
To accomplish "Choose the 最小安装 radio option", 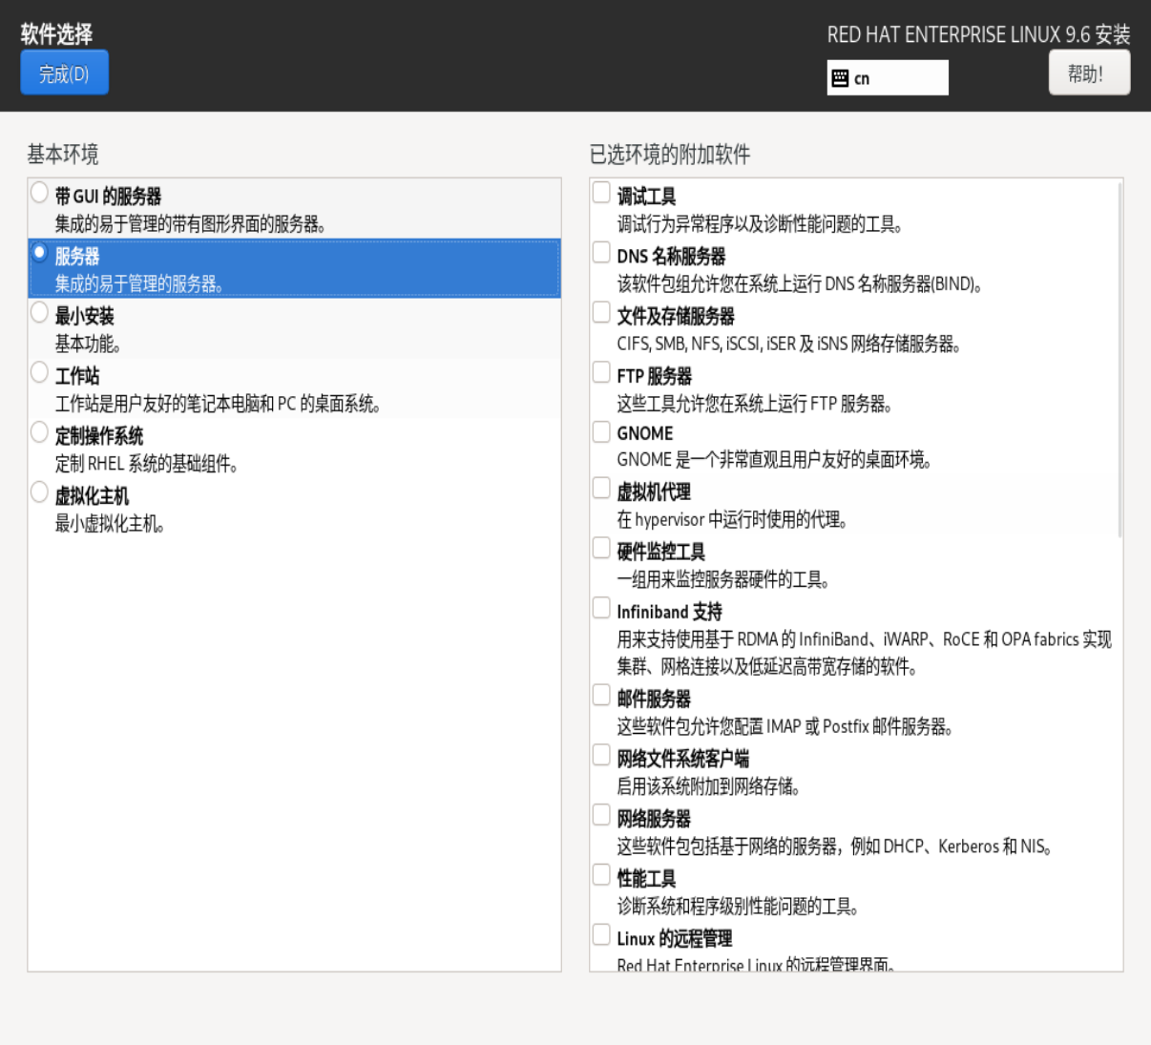I will coord(39,313).
